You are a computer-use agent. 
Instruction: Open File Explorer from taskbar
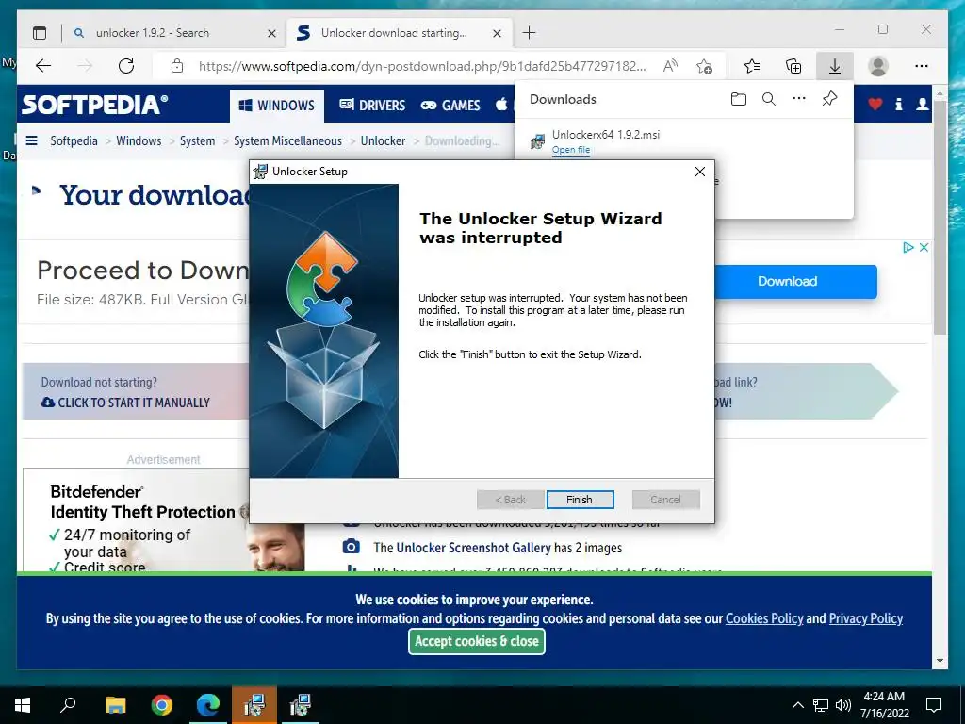(115, 705)
